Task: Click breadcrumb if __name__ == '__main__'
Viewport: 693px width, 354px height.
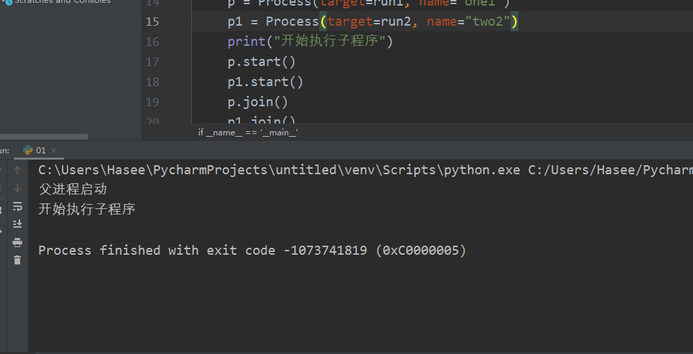Action: coord(248,133)
